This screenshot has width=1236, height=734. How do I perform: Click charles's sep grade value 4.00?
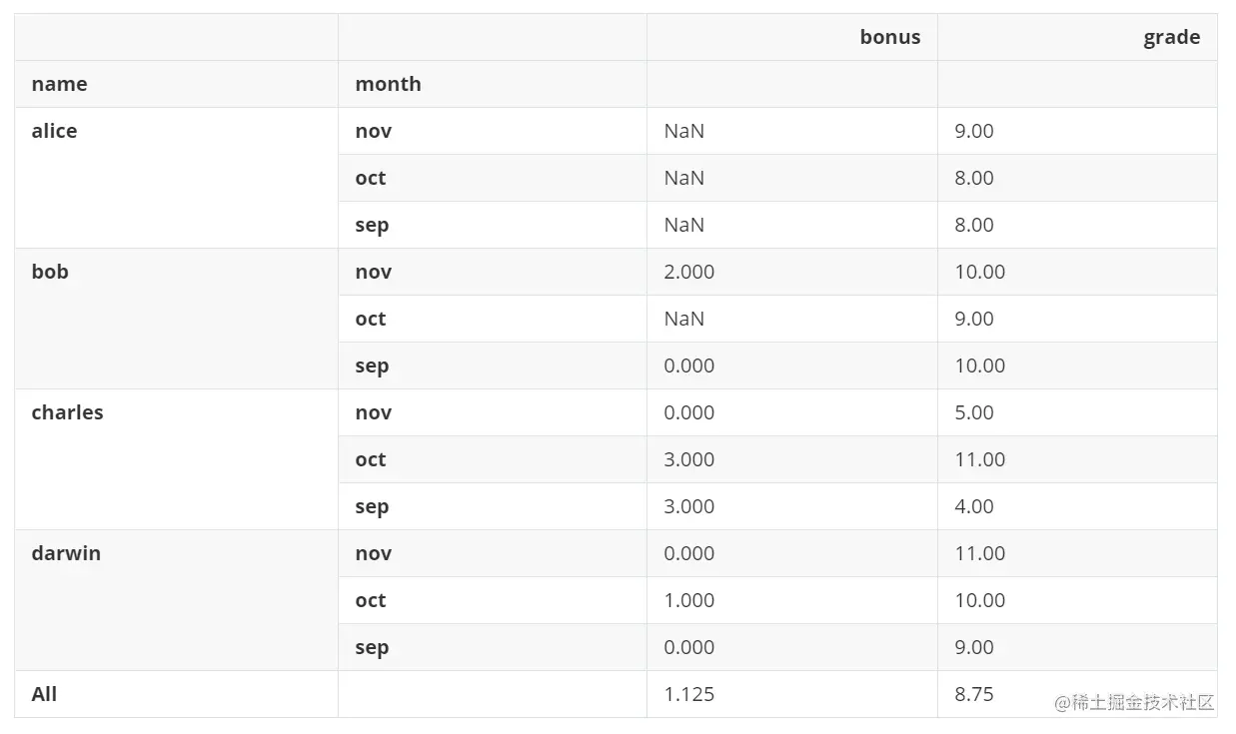[973, 507]
